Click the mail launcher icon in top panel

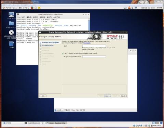36,8
